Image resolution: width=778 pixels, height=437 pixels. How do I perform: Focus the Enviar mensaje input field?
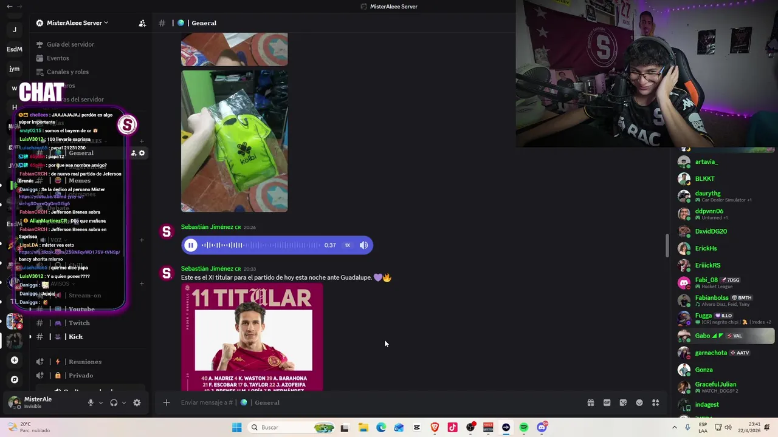pyautogui.click(x=377, y=402)
